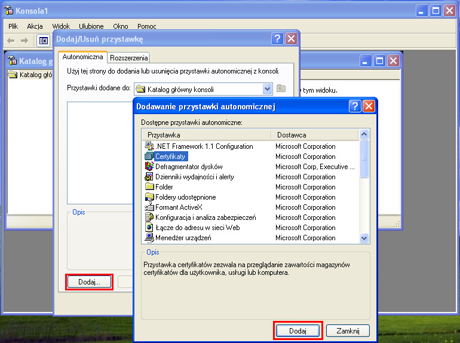Click the folder-up icon beside Katalog główny combo
This screenshot has width=460, height=343.
click(281, 88)
